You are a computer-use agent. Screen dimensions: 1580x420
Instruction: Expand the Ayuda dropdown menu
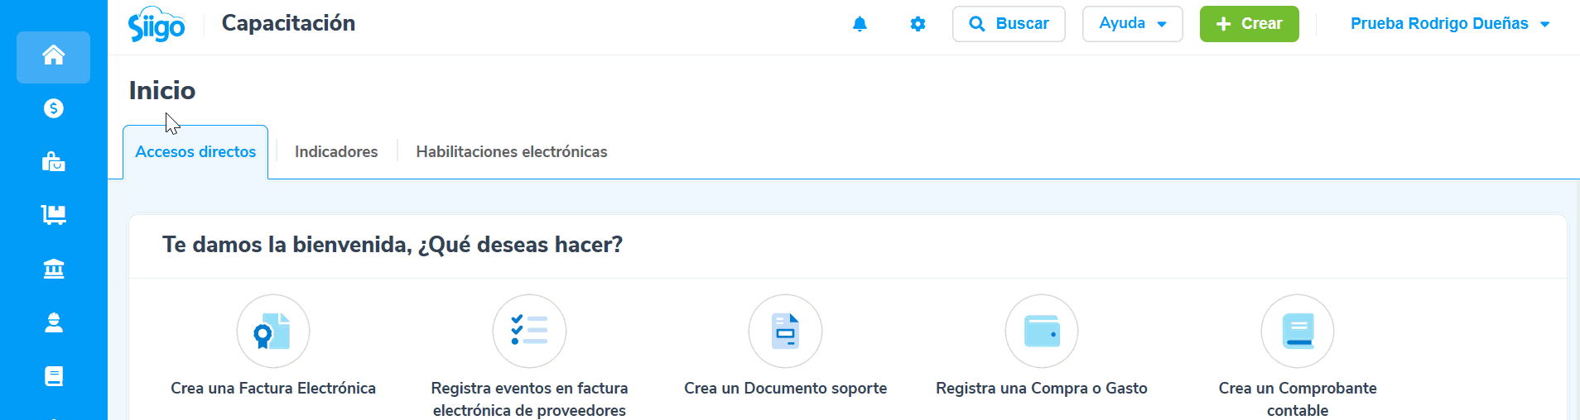(1132, 24)
